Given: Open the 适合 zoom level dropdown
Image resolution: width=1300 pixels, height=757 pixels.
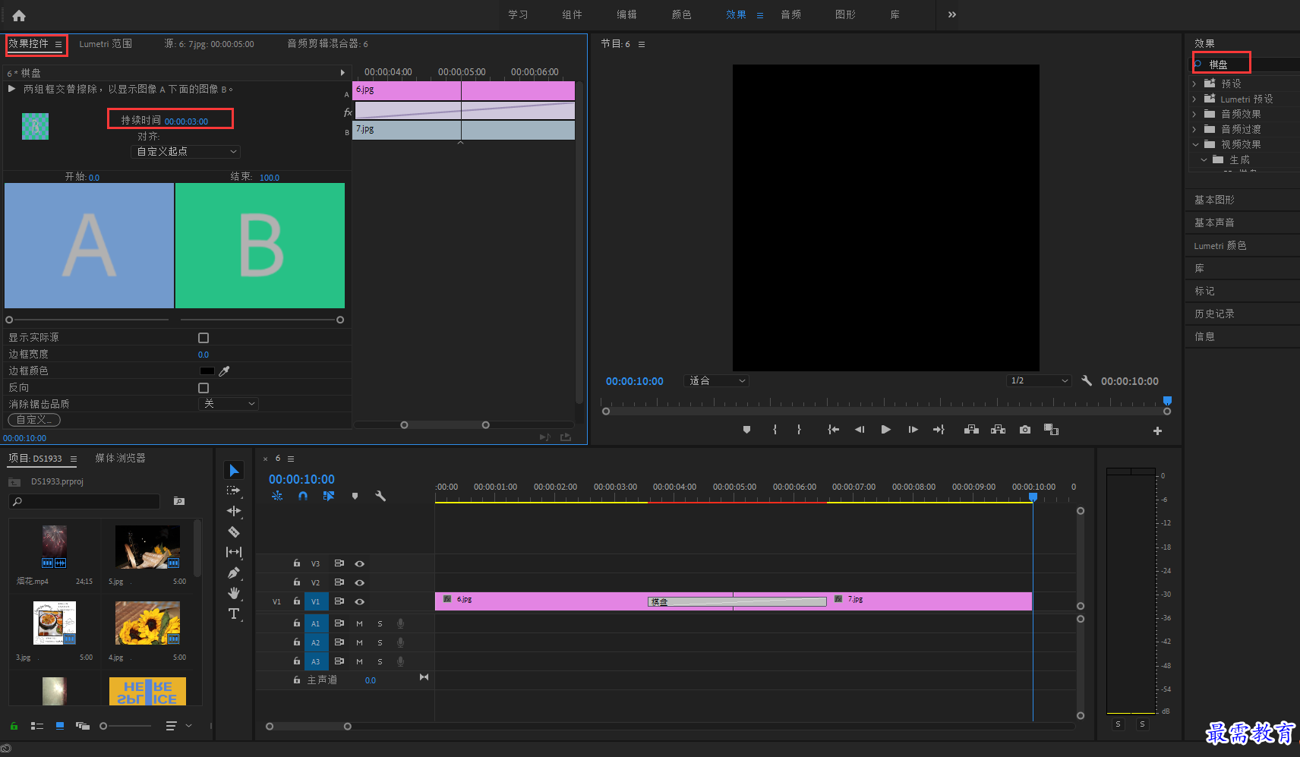Looking at the screenshot, I should click(717, 380).
